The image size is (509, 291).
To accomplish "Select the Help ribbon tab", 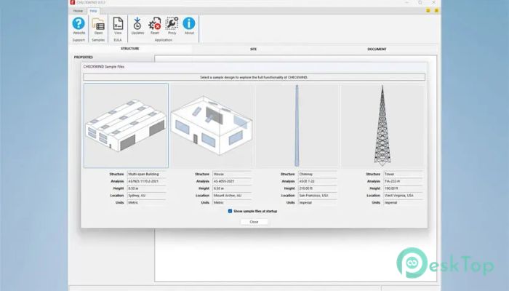I will (94, 11).
